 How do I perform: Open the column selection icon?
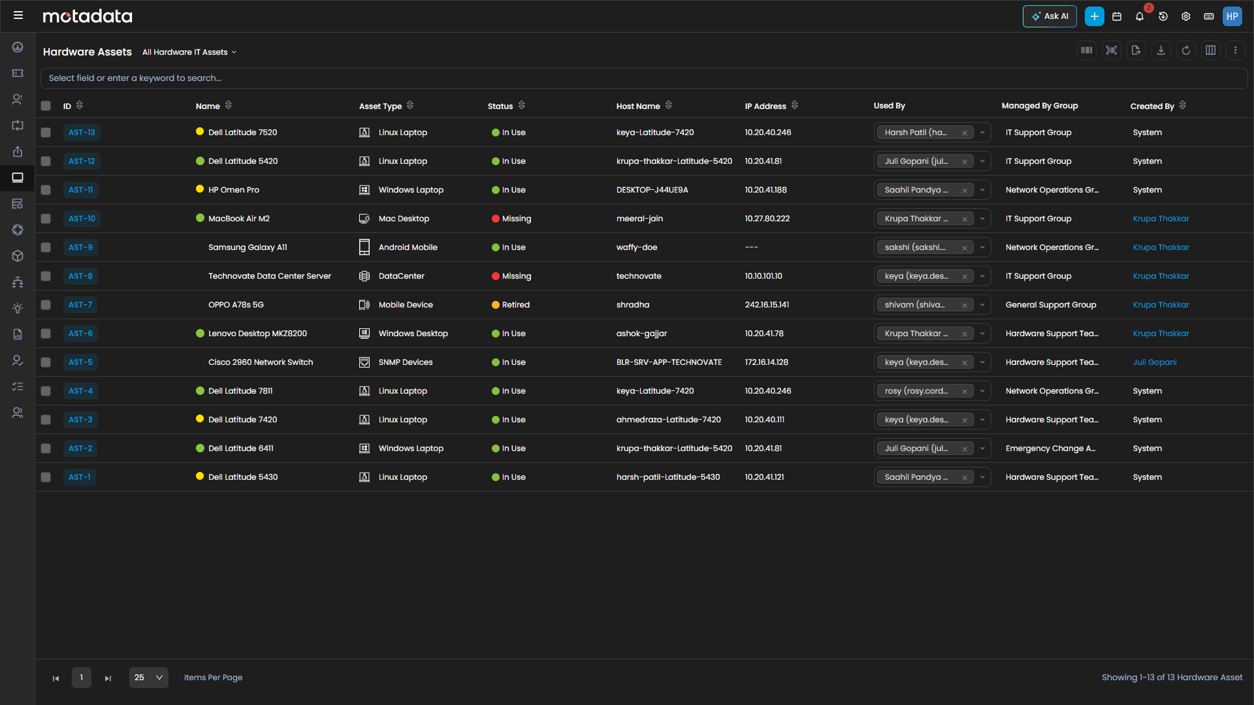[x=1210, y=50]
